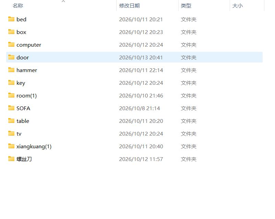Sort by the 类型 column header
The width and height of the screenshot is (275, 219).
pyautogui.click(x=186, y=6)
